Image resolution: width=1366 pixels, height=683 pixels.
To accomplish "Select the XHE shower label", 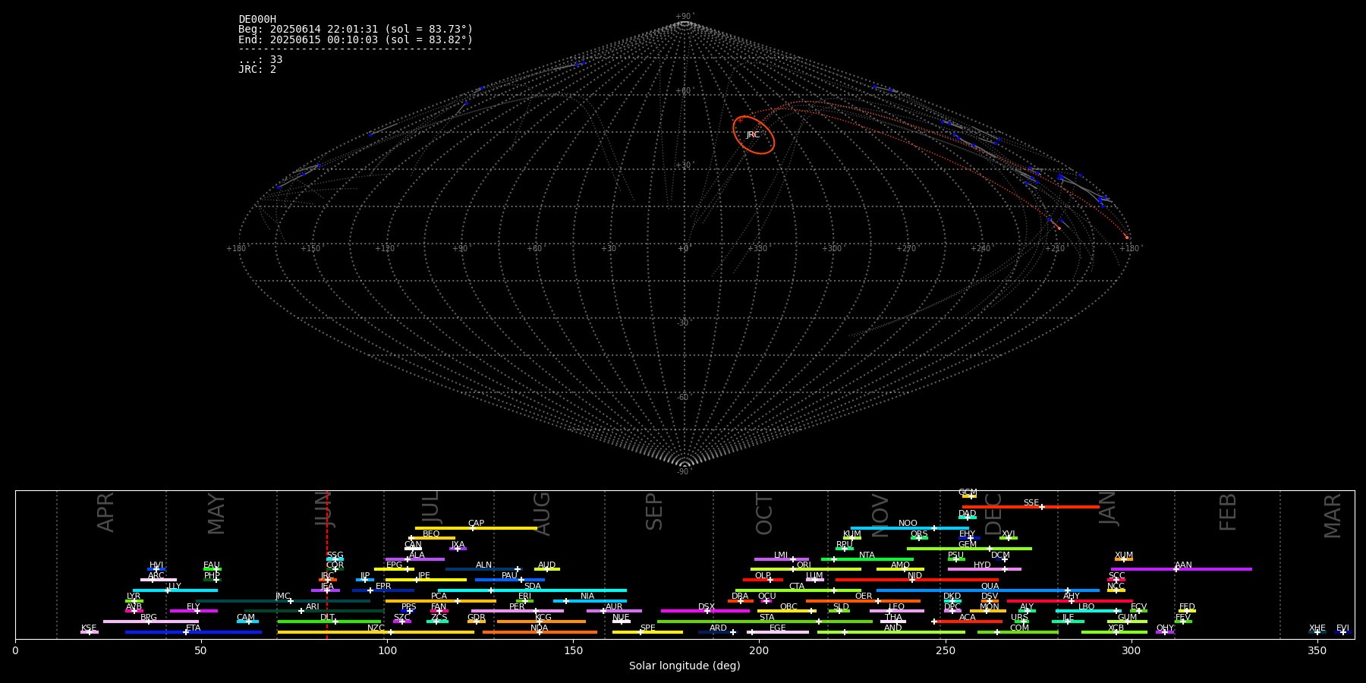I will click(1317, 628).
